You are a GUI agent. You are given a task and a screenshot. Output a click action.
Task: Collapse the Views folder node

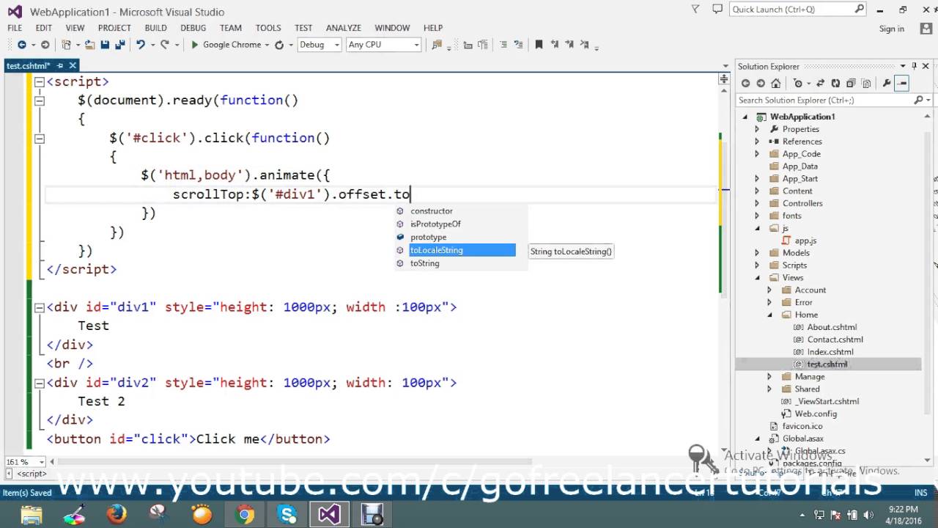click(757, 278)
